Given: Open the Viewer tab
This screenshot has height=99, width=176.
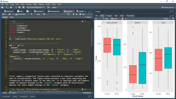Looking at the screenshot, I should (122, 16).
